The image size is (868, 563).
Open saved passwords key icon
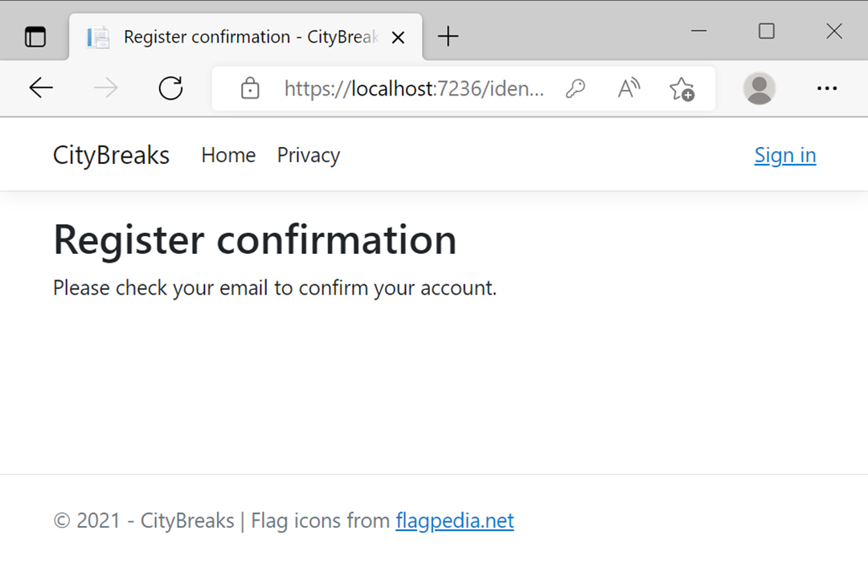(575, 88)
